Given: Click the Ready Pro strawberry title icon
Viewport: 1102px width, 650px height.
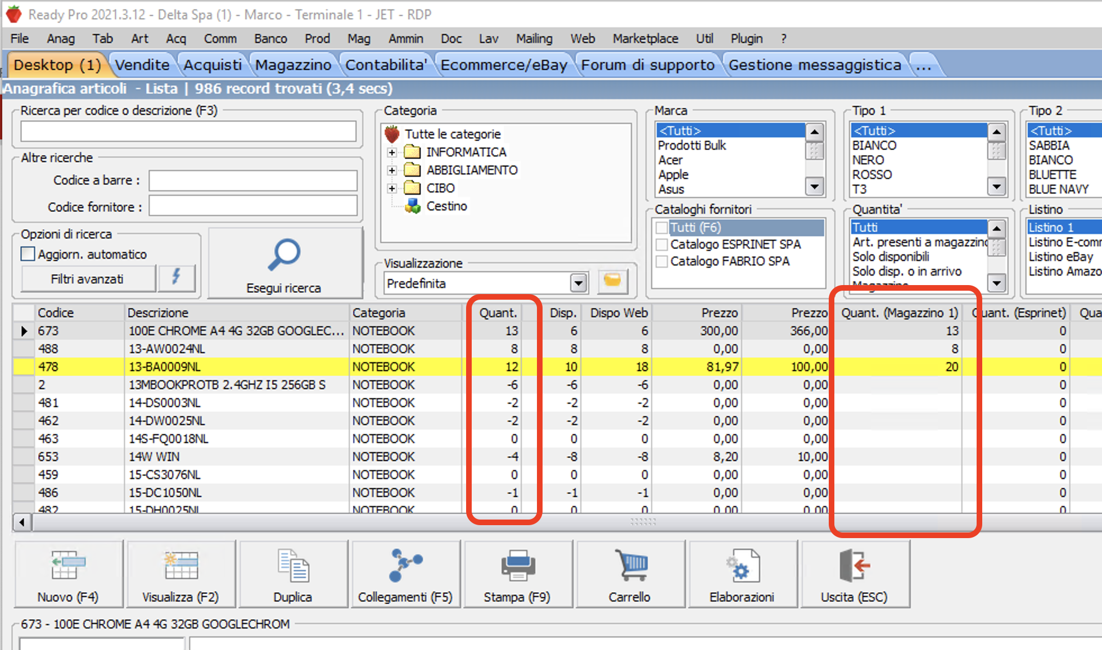Looking at the screenshot, I should [x=13, y=14].
